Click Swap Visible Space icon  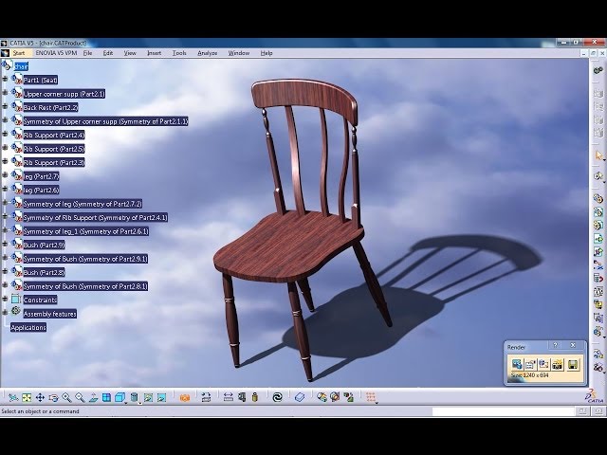(161, 397)
